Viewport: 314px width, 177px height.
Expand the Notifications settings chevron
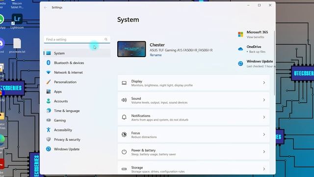click(x=264, y=117)
